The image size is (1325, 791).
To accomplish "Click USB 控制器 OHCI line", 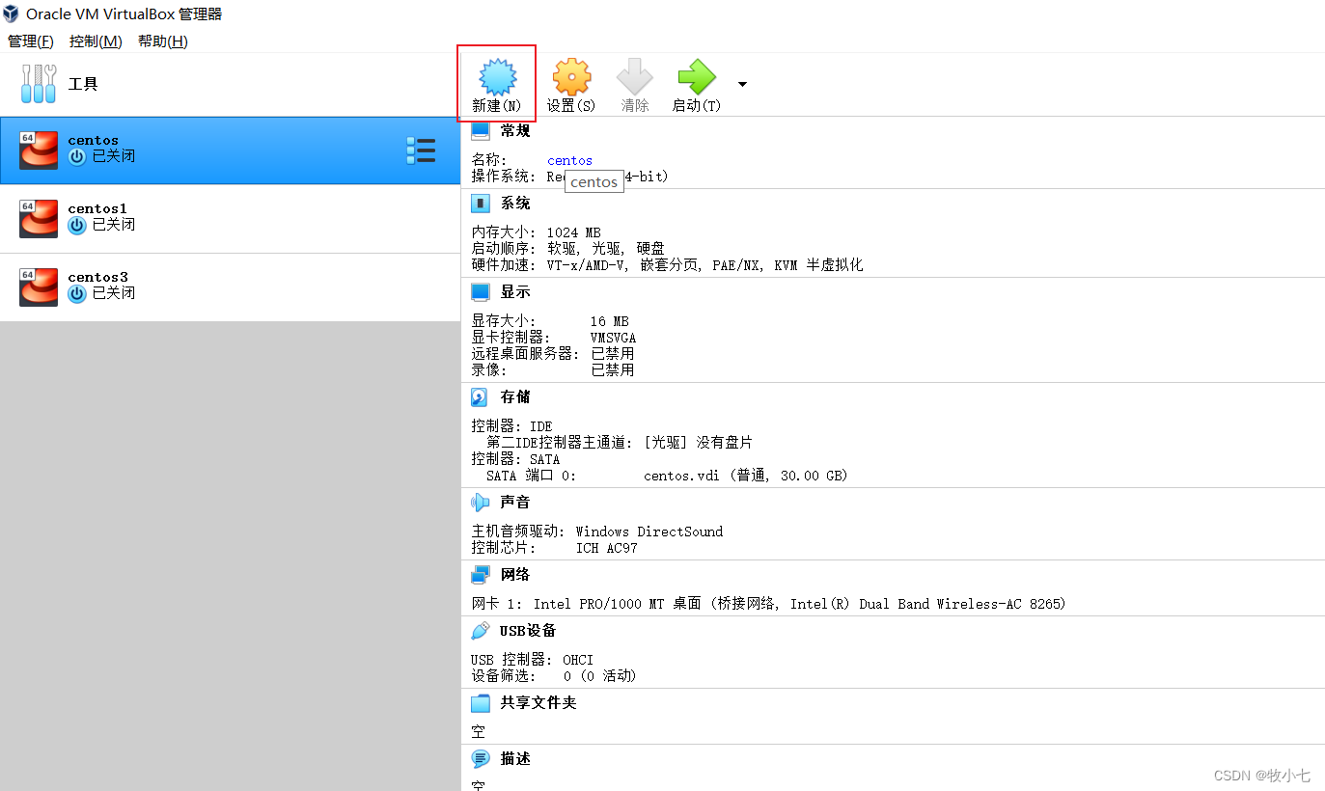I will click(532, 660).
